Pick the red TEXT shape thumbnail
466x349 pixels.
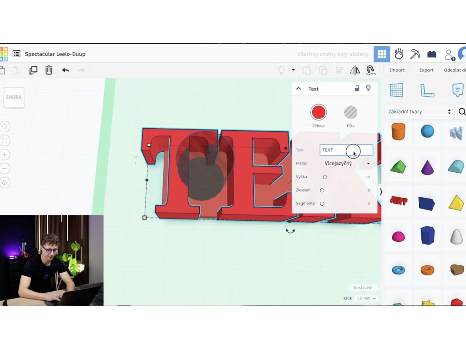tap(398, 201)
